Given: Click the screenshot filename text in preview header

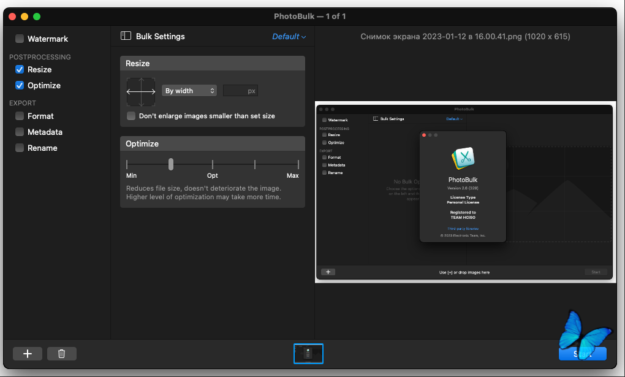Looking at the screenshot, I should point(465,36).
